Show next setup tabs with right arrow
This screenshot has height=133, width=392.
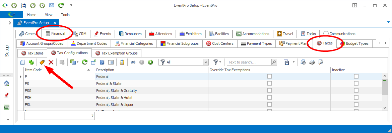click(x=386, y=43)
